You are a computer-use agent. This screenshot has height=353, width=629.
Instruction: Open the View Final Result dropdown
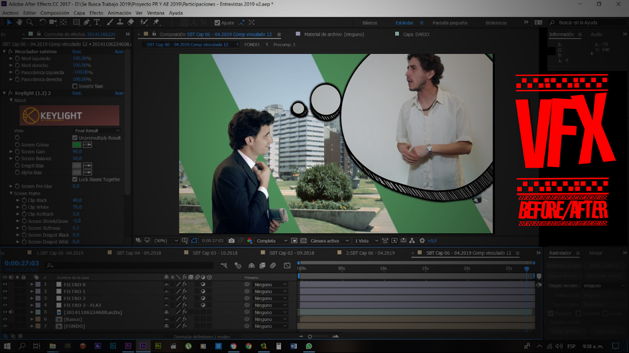[97, 131]
